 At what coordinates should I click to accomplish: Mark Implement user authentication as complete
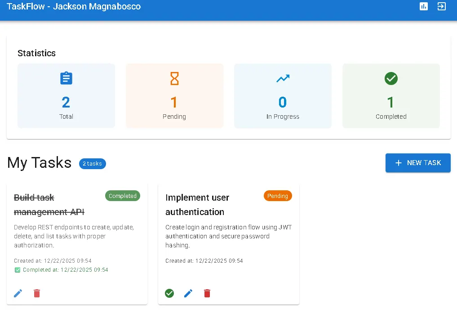pyautogui.click(x=169, y=293)
